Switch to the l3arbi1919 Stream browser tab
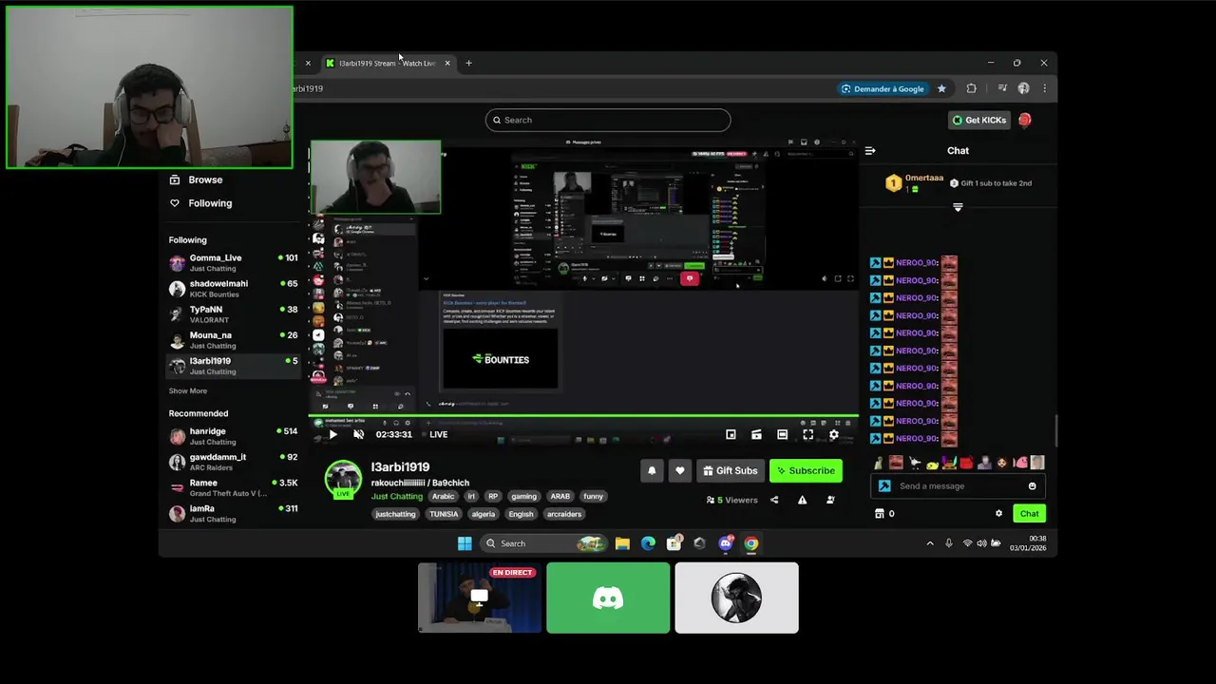 pos(388,64)
